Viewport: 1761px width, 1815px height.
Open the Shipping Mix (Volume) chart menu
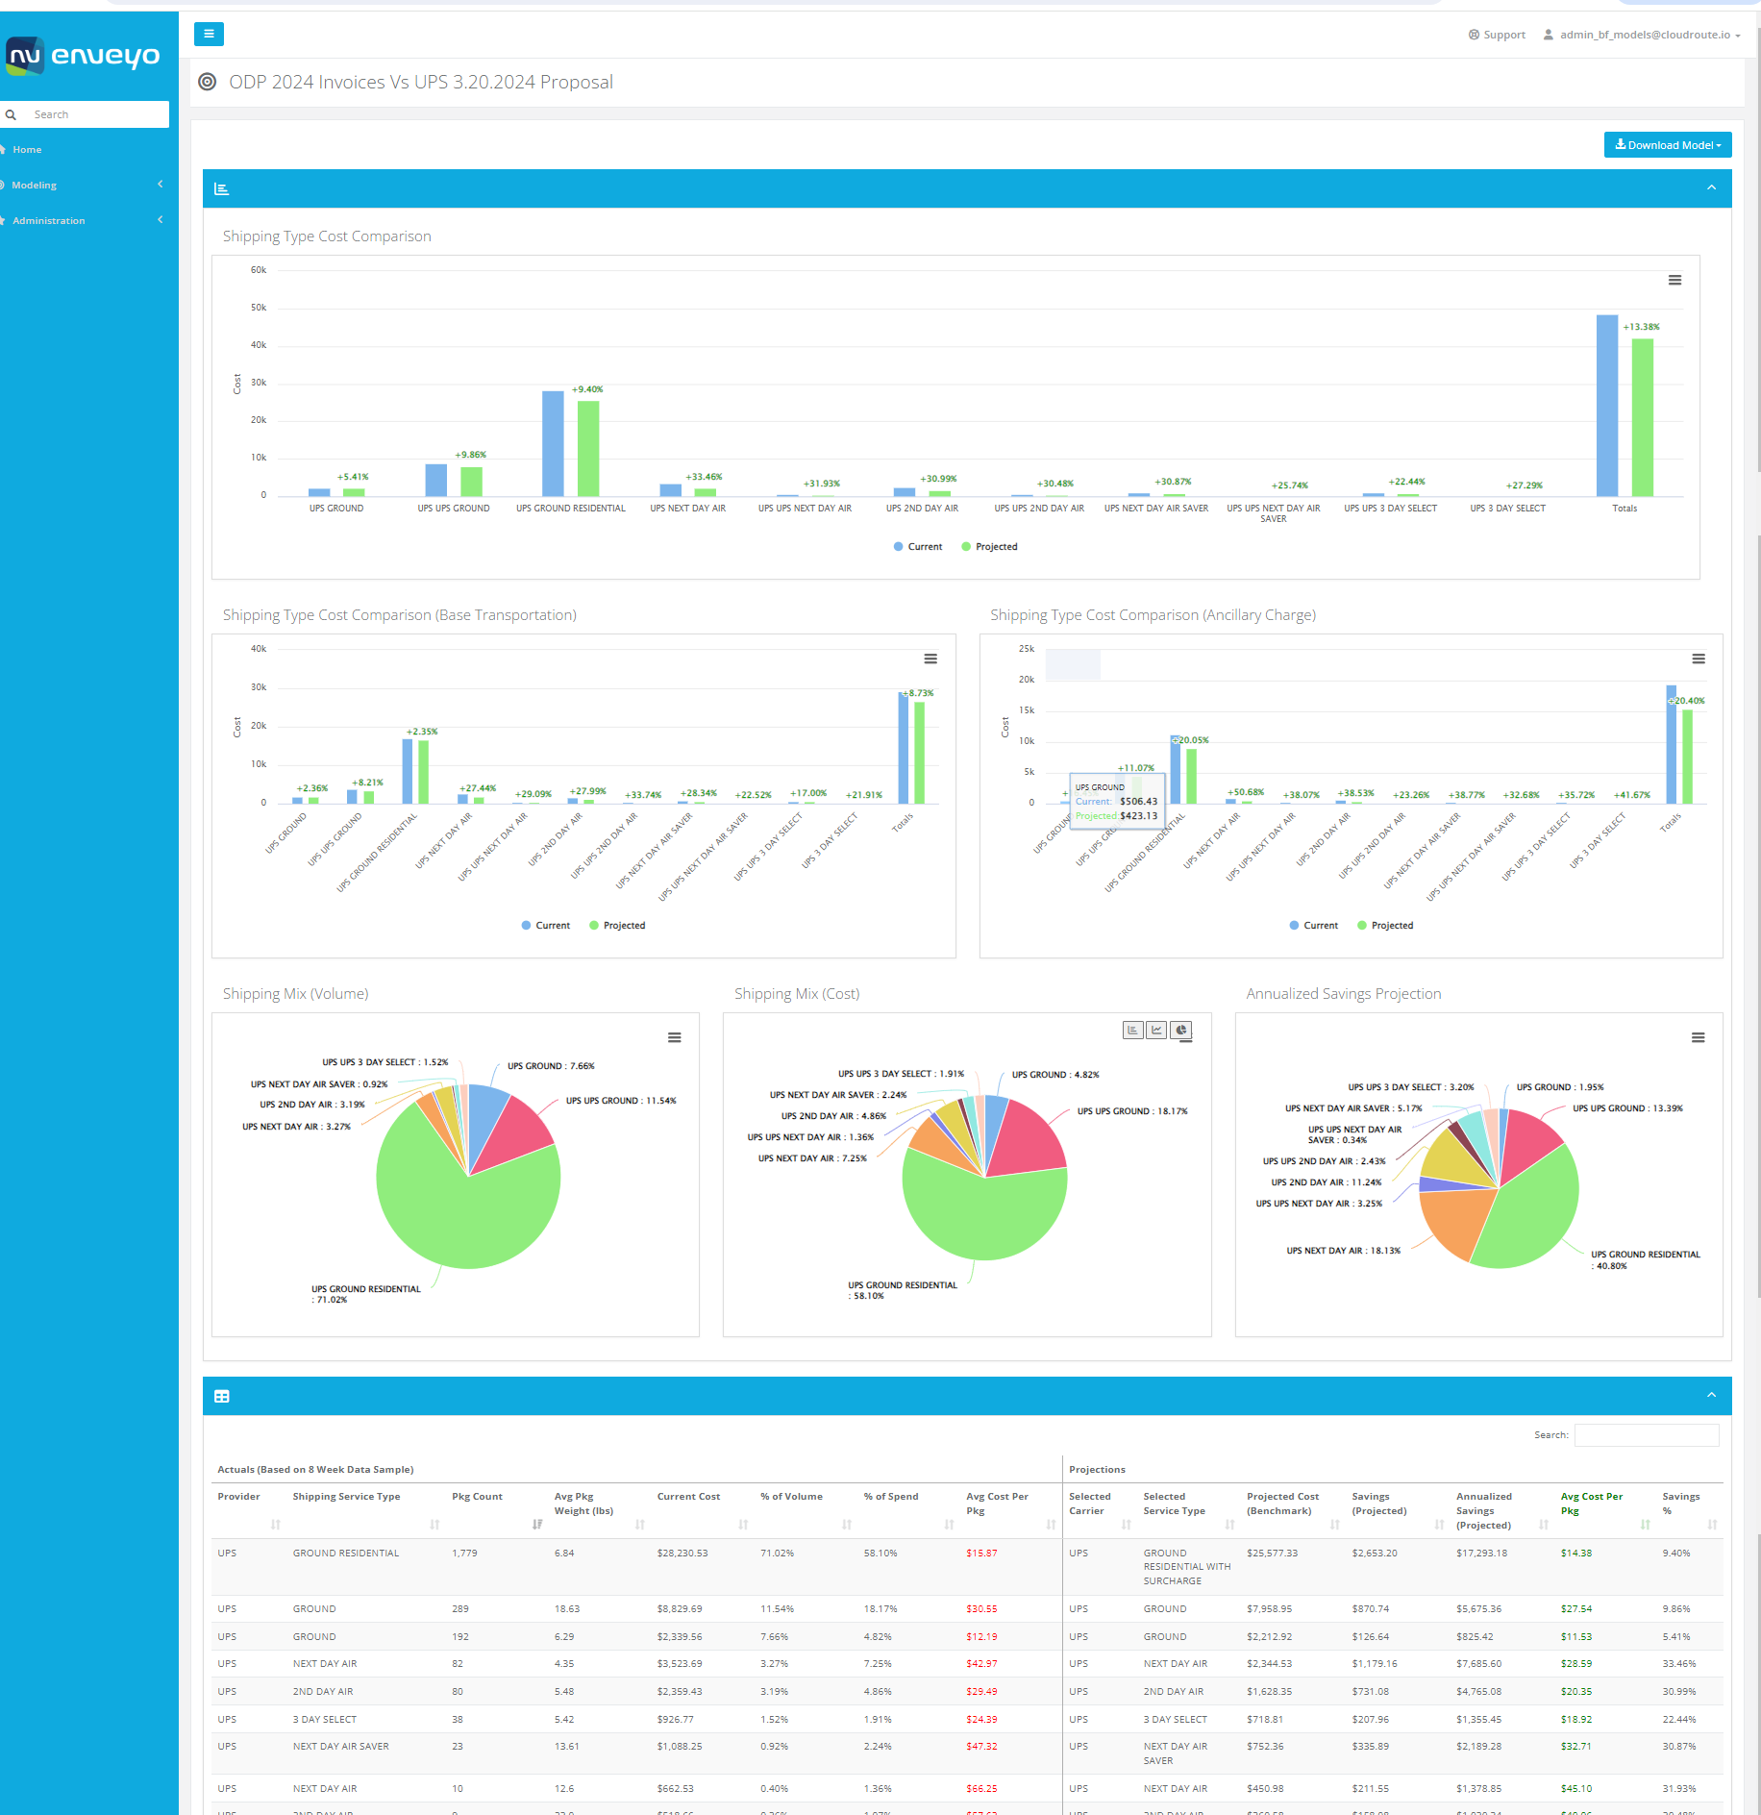[674, 1037]
